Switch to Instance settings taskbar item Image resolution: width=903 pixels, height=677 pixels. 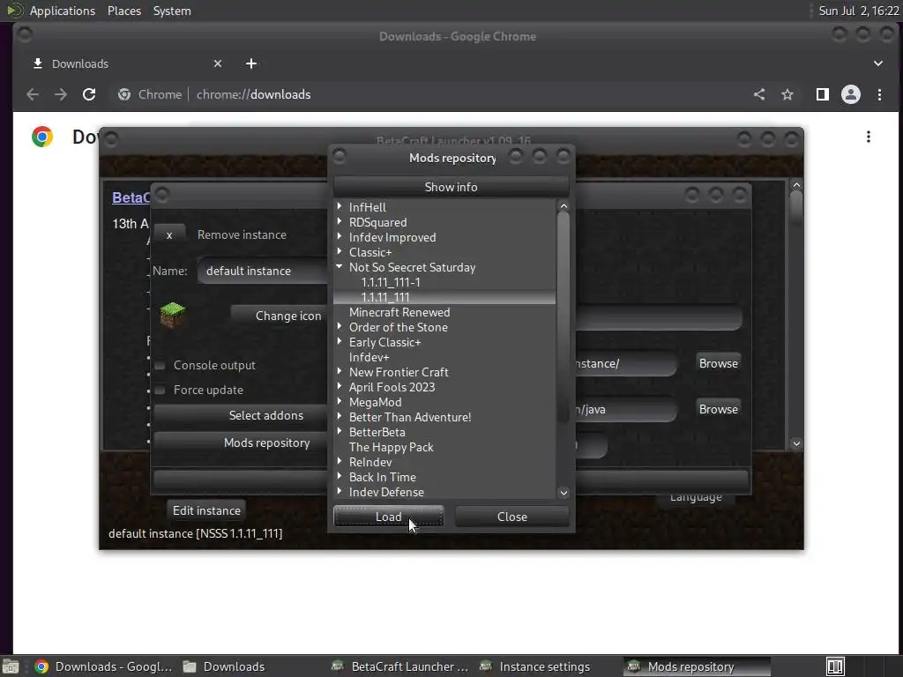click(x=534, y=666)
